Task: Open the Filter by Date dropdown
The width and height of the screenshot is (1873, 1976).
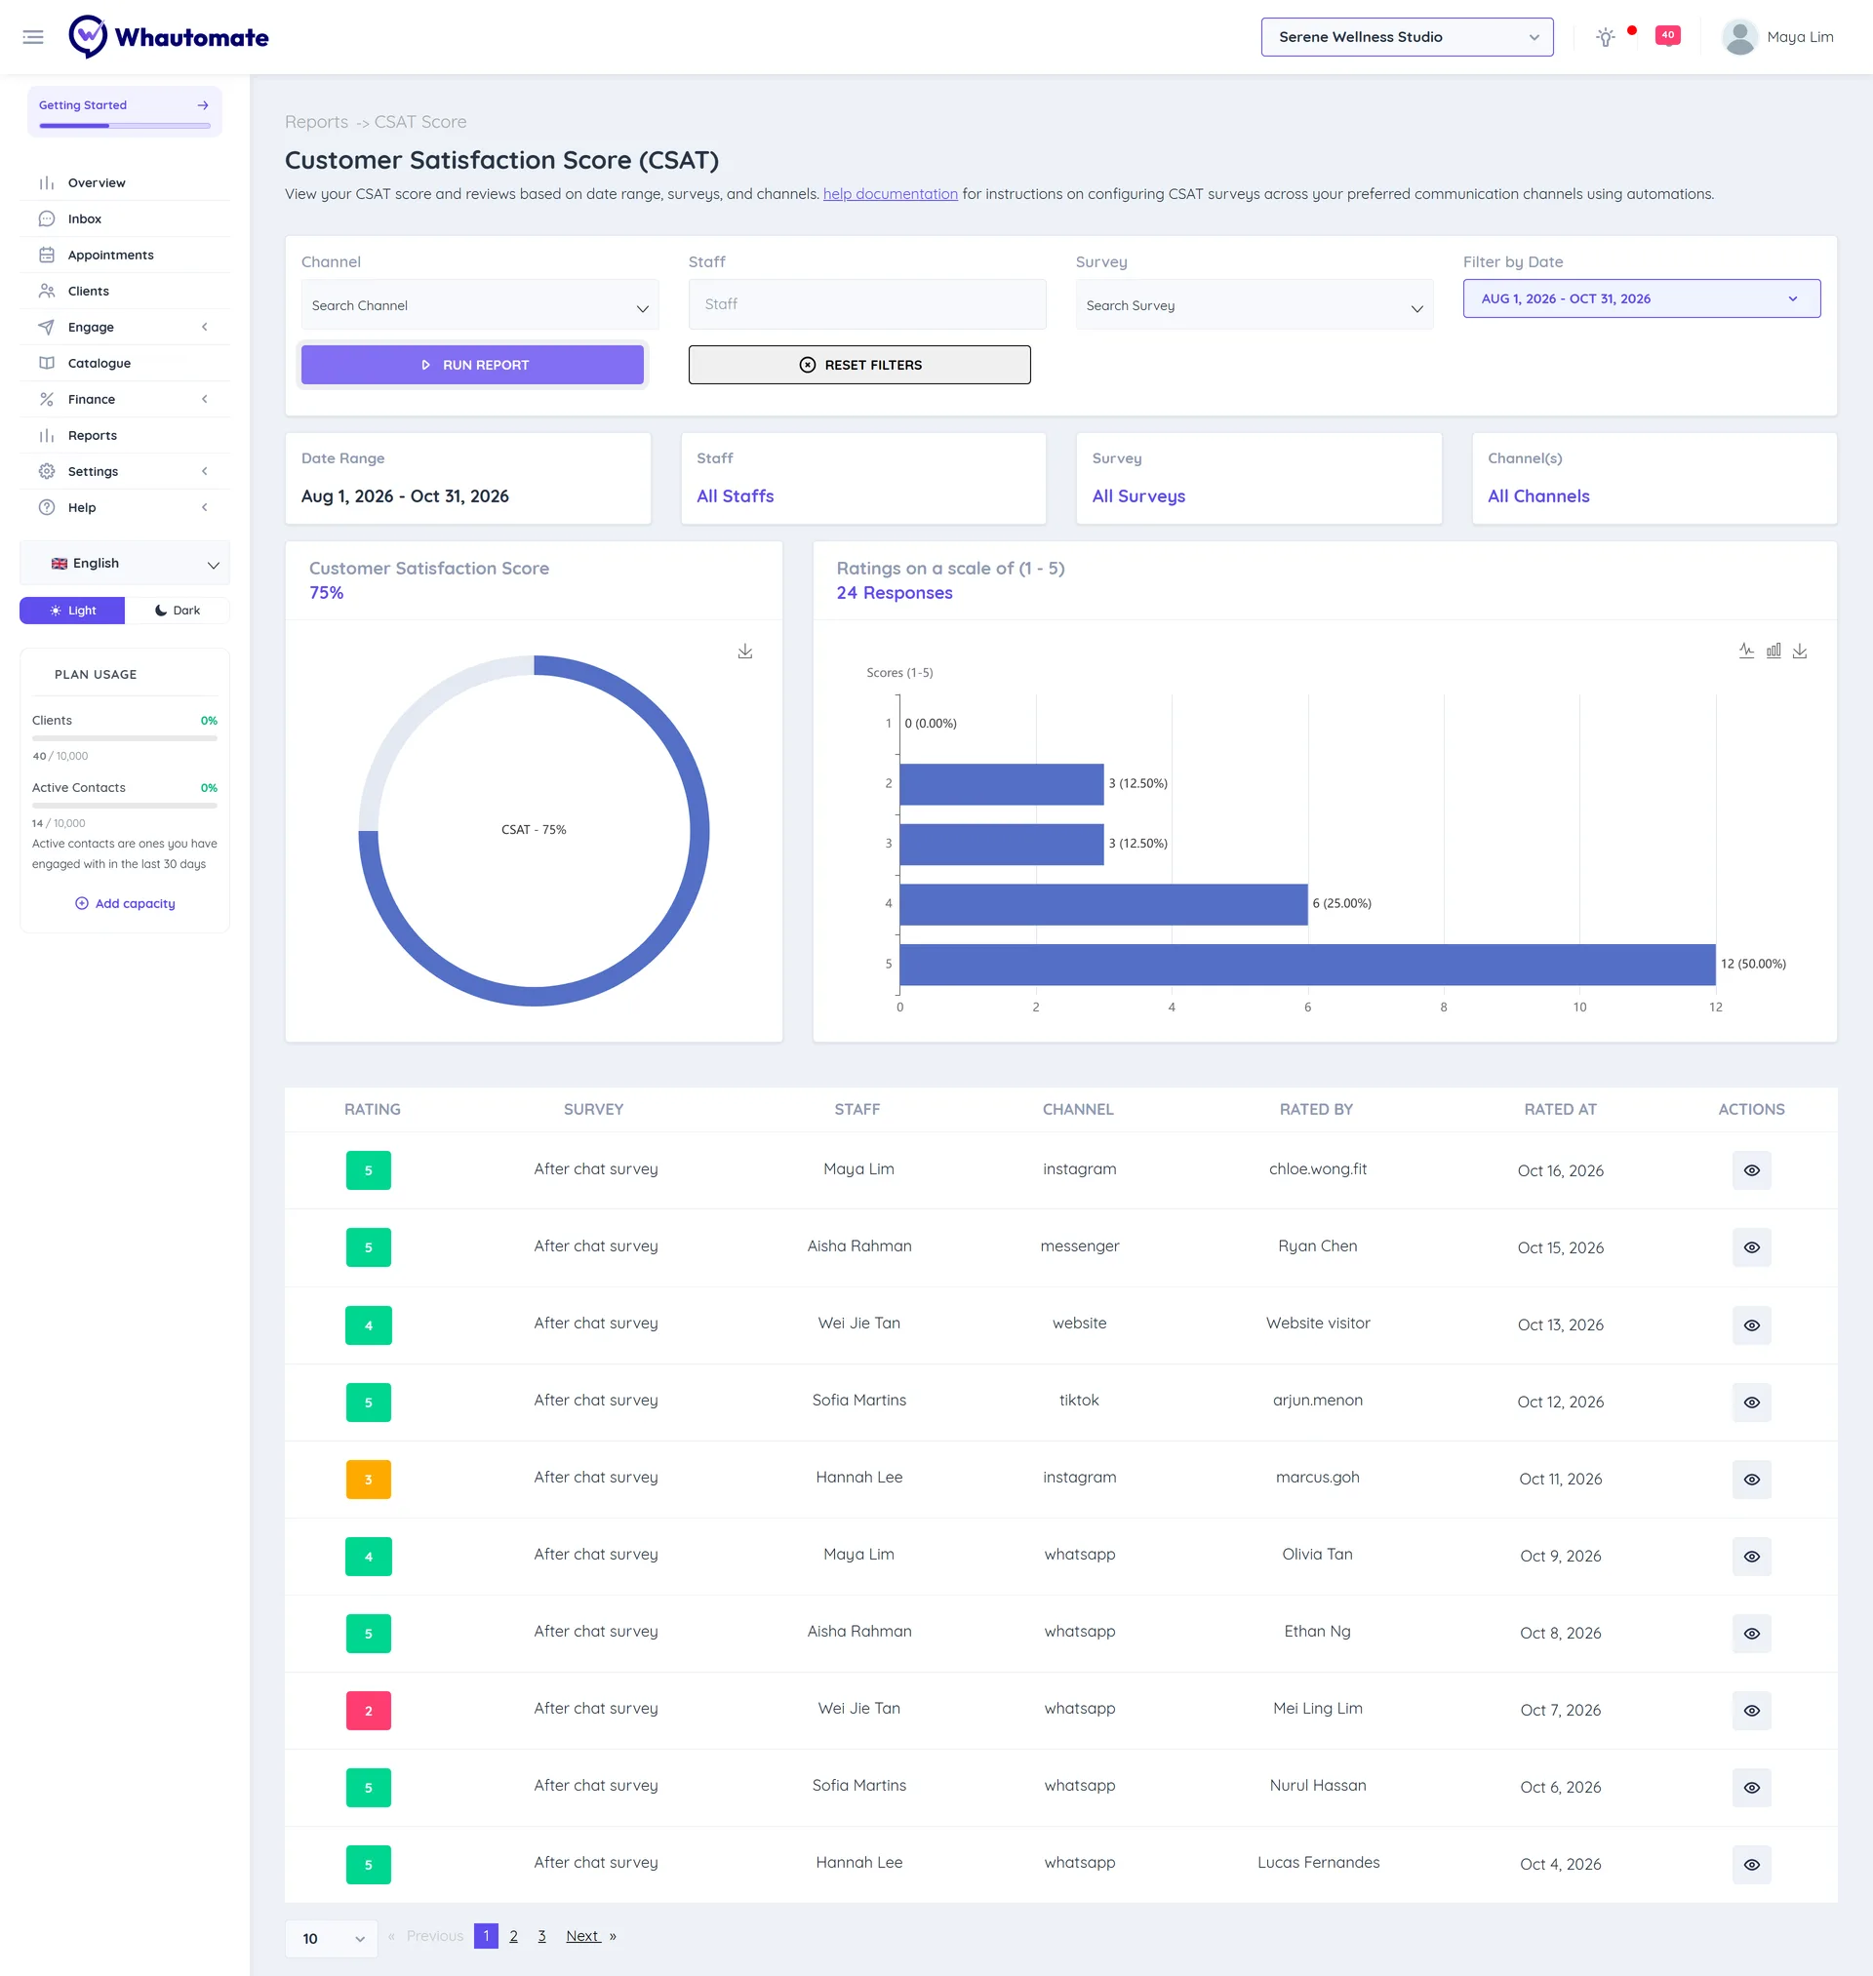Action: coord(1641,298)
